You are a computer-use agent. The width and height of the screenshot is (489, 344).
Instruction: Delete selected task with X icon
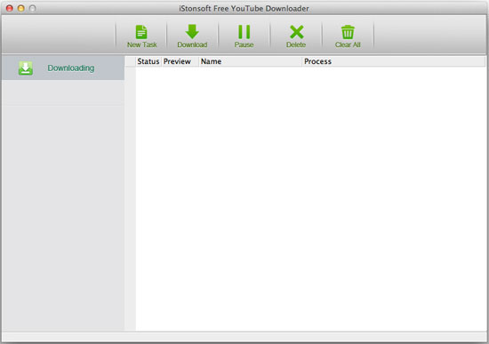(296, 32)
